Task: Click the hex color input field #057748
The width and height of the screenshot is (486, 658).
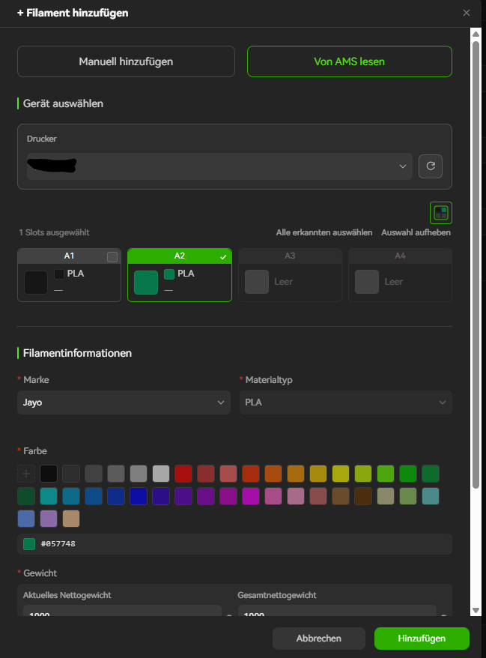Action: (x=234, y=544)
